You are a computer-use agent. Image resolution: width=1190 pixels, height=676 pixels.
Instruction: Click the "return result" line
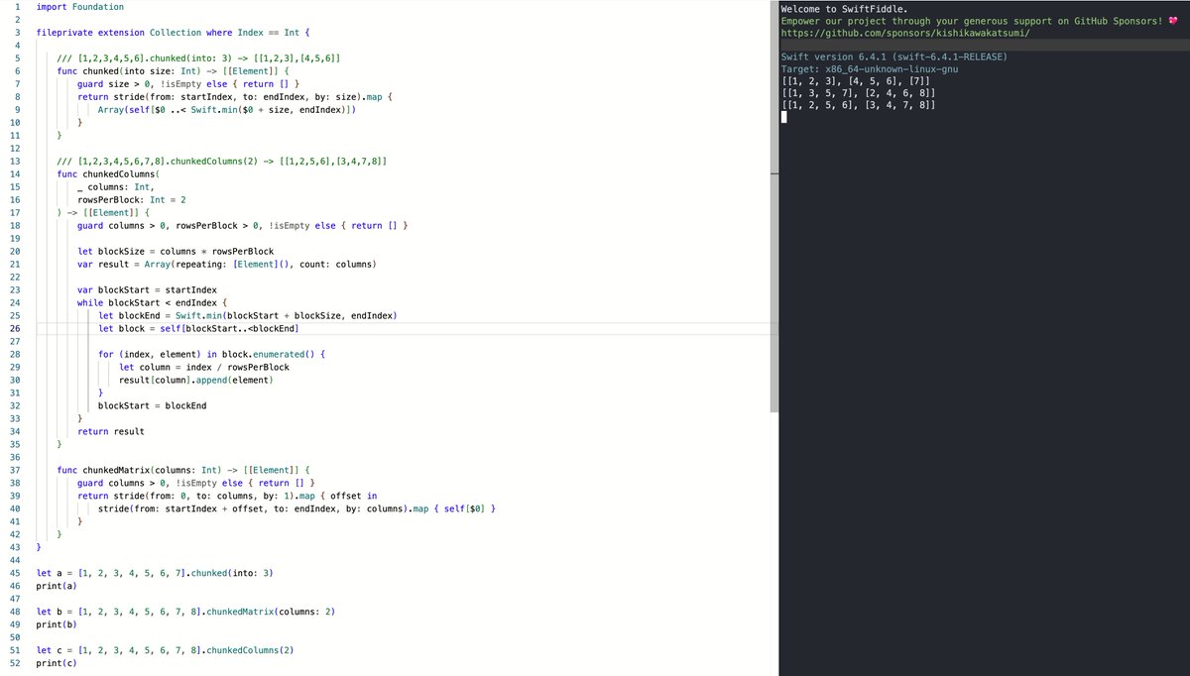pyautogui.click(x=110, y=432)
